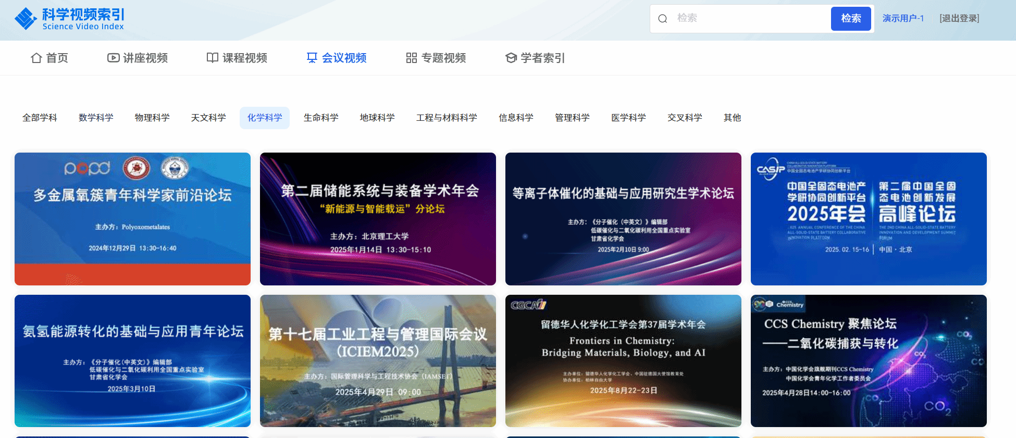Click the grid icon beside 专题视频
This screenshot has height=438, width=1016.
412,58
